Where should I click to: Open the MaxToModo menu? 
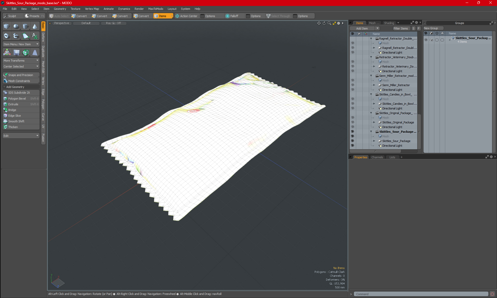(156, 9)
